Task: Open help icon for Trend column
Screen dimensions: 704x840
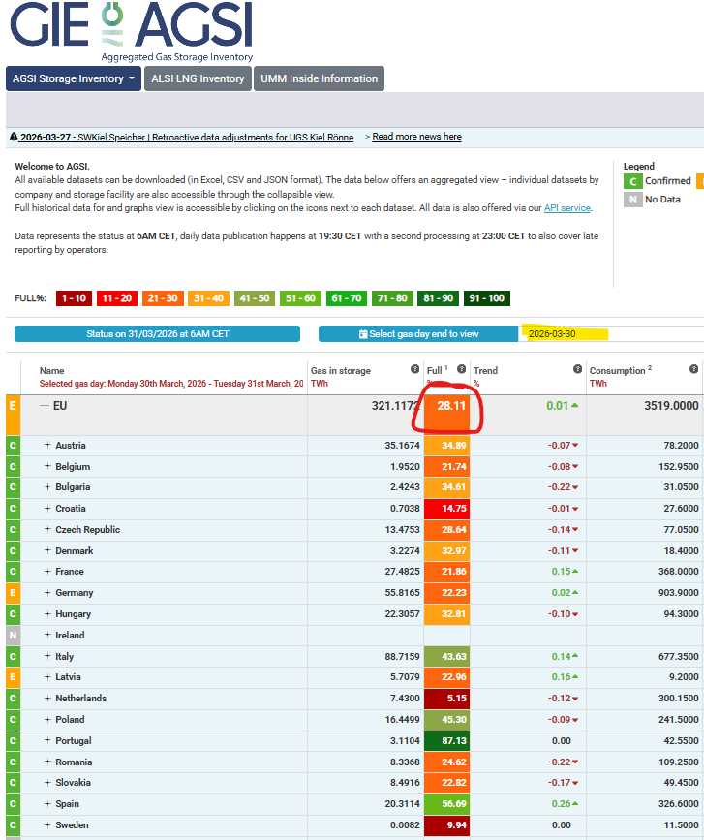Action: tap(578, 369)
